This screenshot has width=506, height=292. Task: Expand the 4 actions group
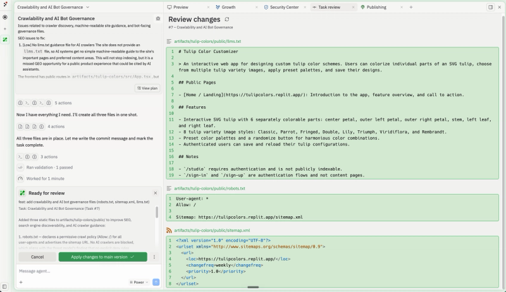pos(56,126)
